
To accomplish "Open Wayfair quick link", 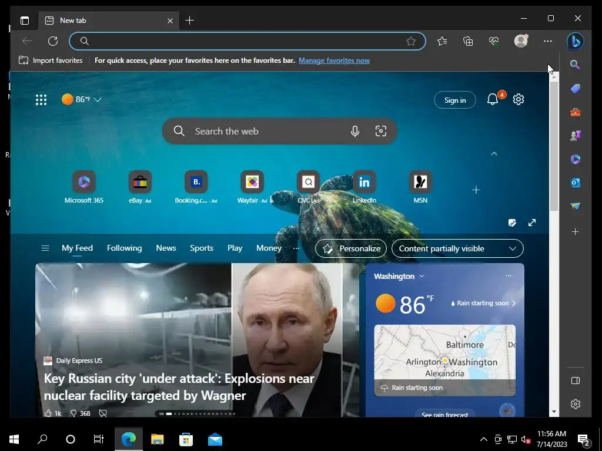I will point(252,187).
